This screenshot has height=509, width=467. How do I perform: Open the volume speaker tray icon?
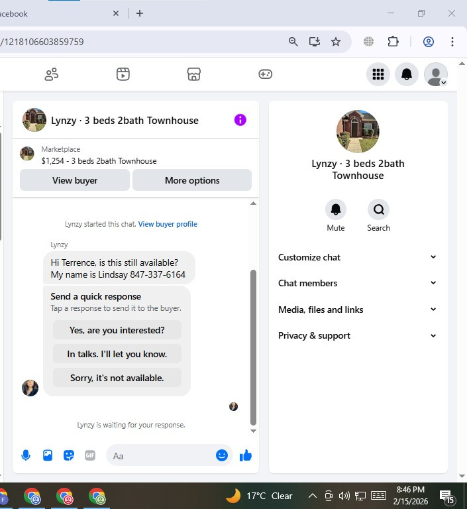[x=344, y=496]
